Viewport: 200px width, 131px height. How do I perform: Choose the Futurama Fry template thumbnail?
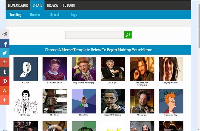pos(171,101)
